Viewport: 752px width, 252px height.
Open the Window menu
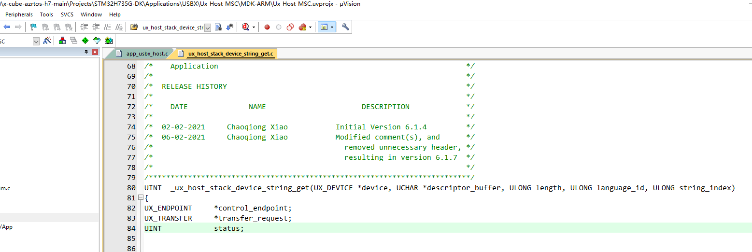[x=91, y=14]
